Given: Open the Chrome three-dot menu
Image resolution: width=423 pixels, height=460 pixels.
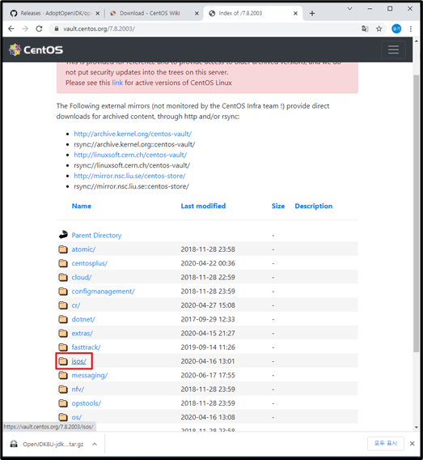Looking at the screenshot, I should pyautogui.click(x=411, y=29).
